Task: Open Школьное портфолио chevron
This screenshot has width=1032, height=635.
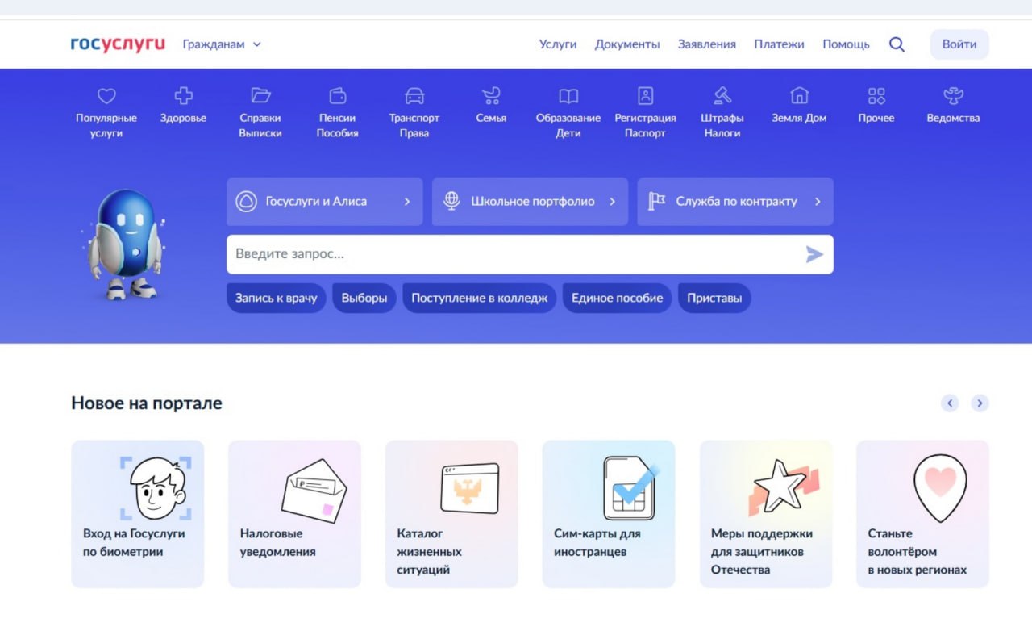Action: pyautogui.click(x=612, y=202)
